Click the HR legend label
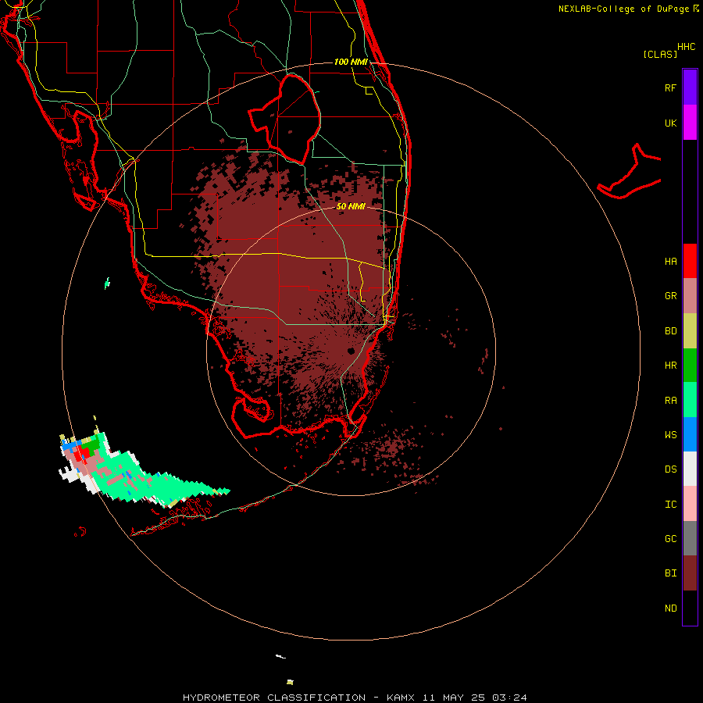 (670, 366)
